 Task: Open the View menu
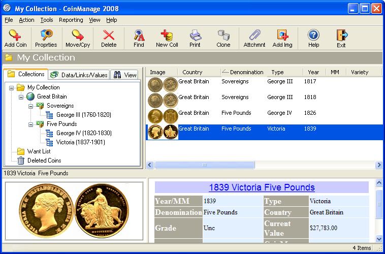(94, 20)
